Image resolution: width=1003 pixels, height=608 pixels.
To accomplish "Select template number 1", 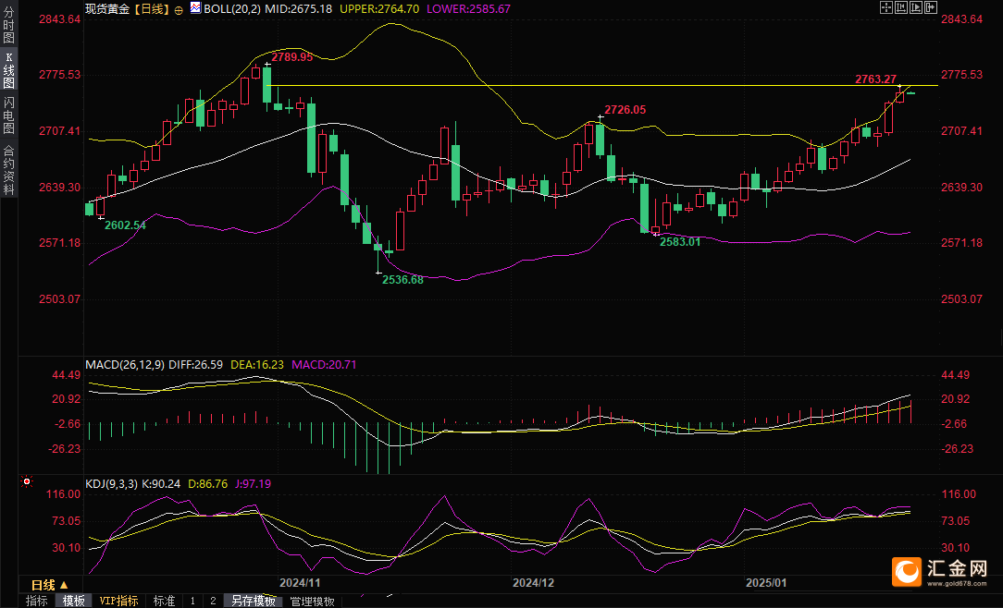I will 193,601.
